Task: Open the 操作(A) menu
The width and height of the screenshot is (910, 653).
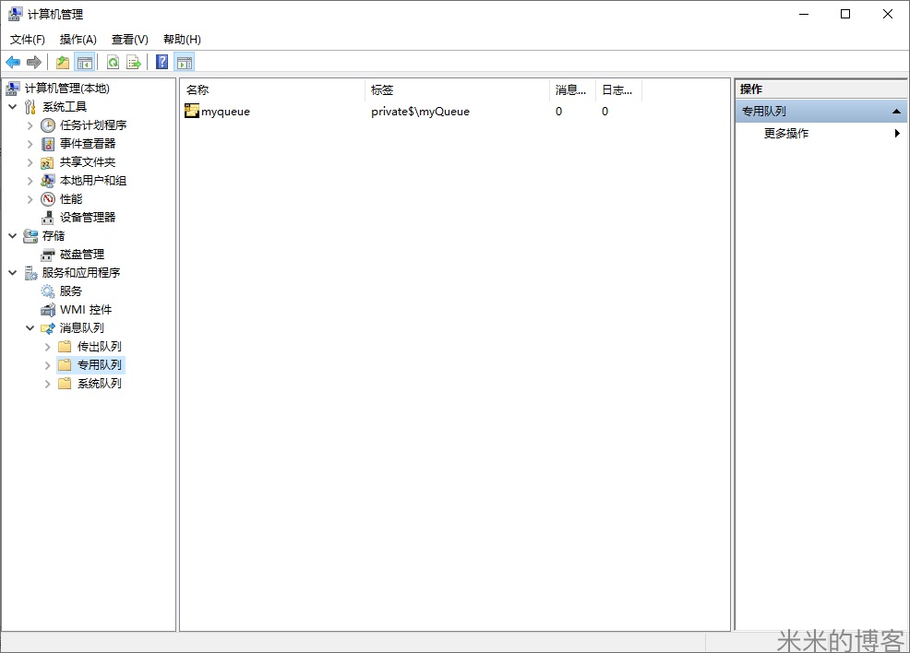Action: 78,40
